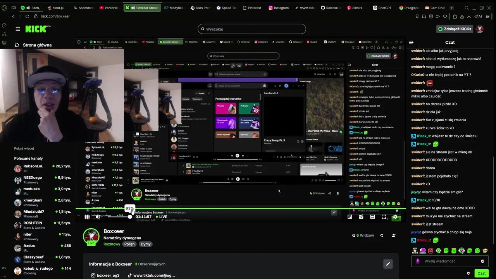Open the meduska recommended channel
Screen dimensions: 496x279
click(x=43, y=191)
